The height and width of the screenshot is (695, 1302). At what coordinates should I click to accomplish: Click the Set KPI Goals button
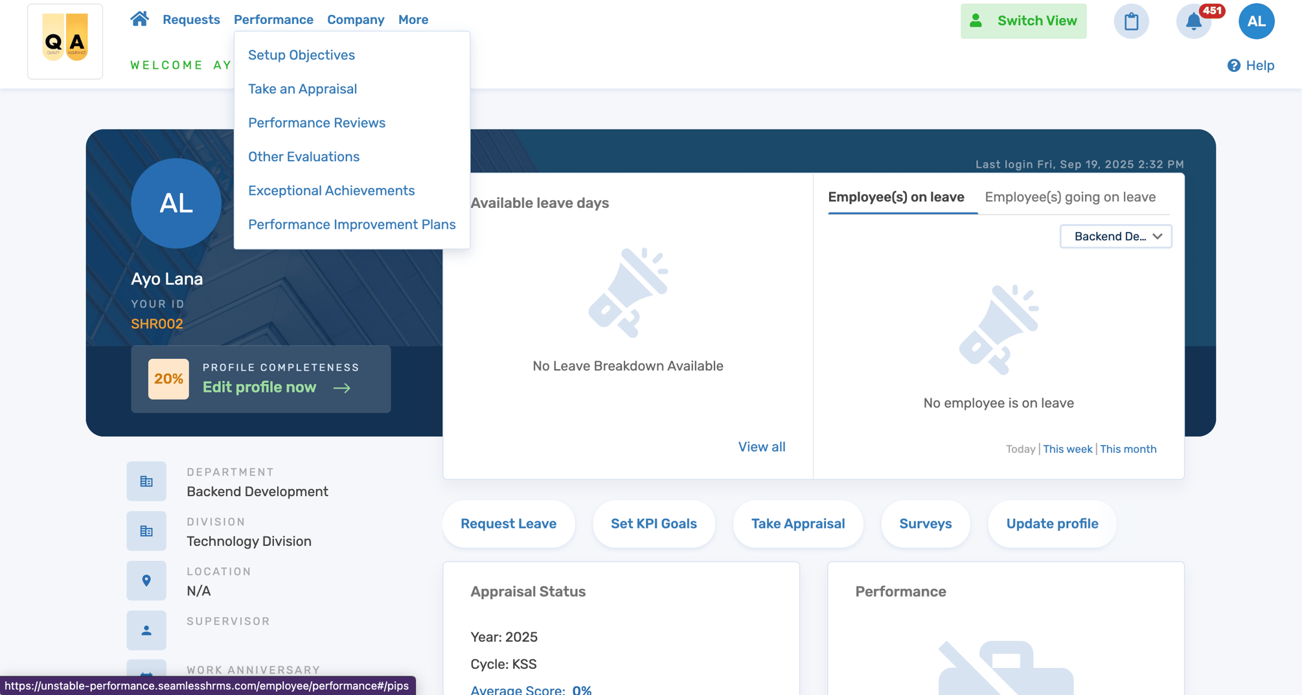pyautogui.click(x=654, y=523)
